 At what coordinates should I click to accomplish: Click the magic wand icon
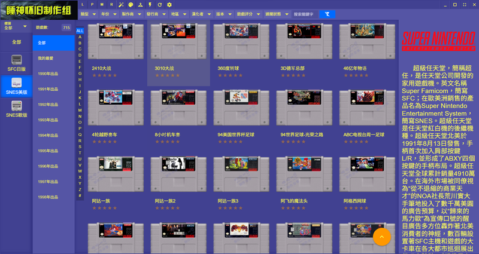point(122,5)
